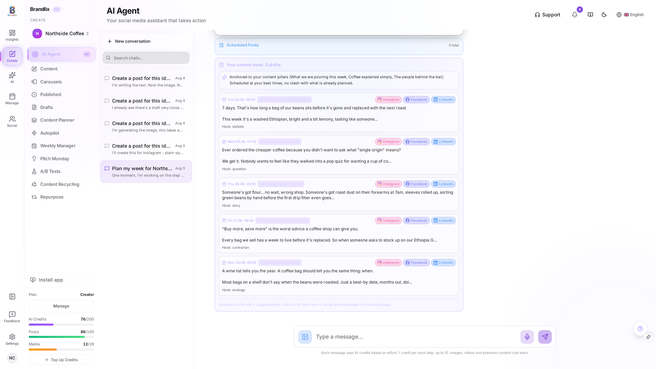Open Pitch Monday
The image size is (656, 369).
pos(61,159)
